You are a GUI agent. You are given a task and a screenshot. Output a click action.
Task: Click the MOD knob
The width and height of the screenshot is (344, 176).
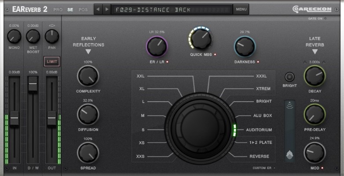pyautogui.click(x=315, y=153)
